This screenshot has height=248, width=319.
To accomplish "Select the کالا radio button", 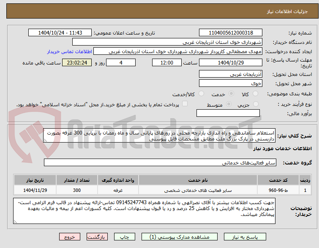I will tap(255, 94).
